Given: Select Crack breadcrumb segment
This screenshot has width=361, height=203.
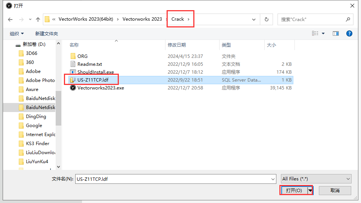Looking at the screenshot, I should coord(177,19).
